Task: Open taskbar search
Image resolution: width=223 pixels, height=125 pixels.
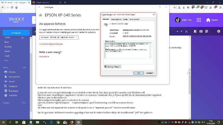Action: [10, 122]
